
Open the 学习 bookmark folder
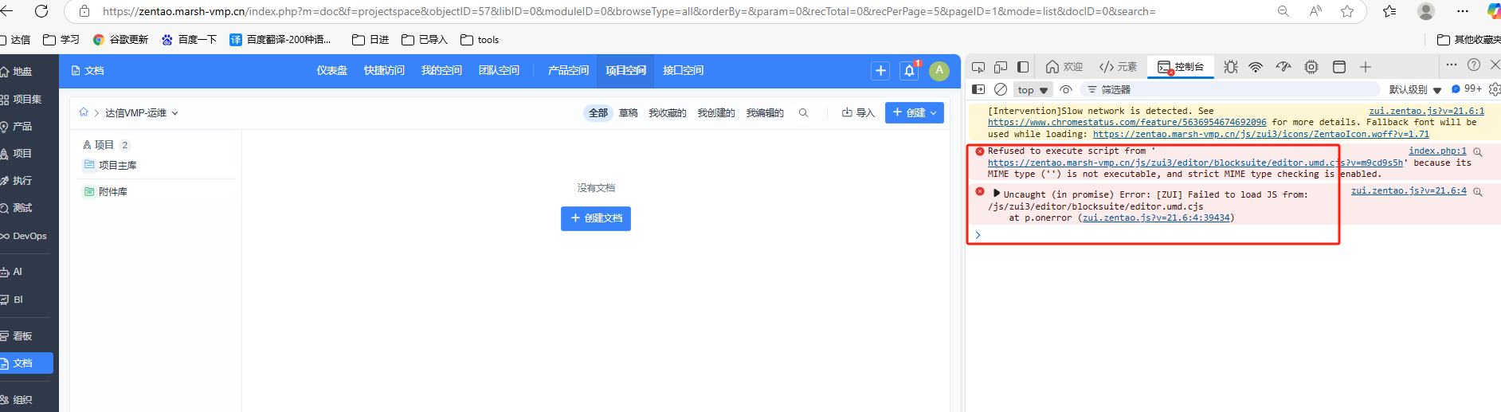pos(61,40)
